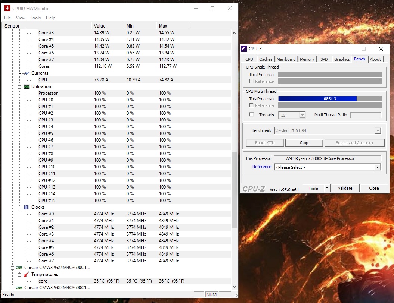394x303 pixels.
Task: Click the second Corsair memory module icon
Action: [19, 288]
